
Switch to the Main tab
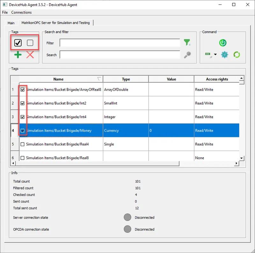[x=11, y=23]
